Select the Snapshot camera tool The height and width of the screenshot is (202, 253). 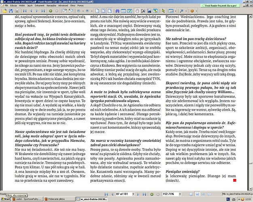pyautogui.click(x=149, y=11)
